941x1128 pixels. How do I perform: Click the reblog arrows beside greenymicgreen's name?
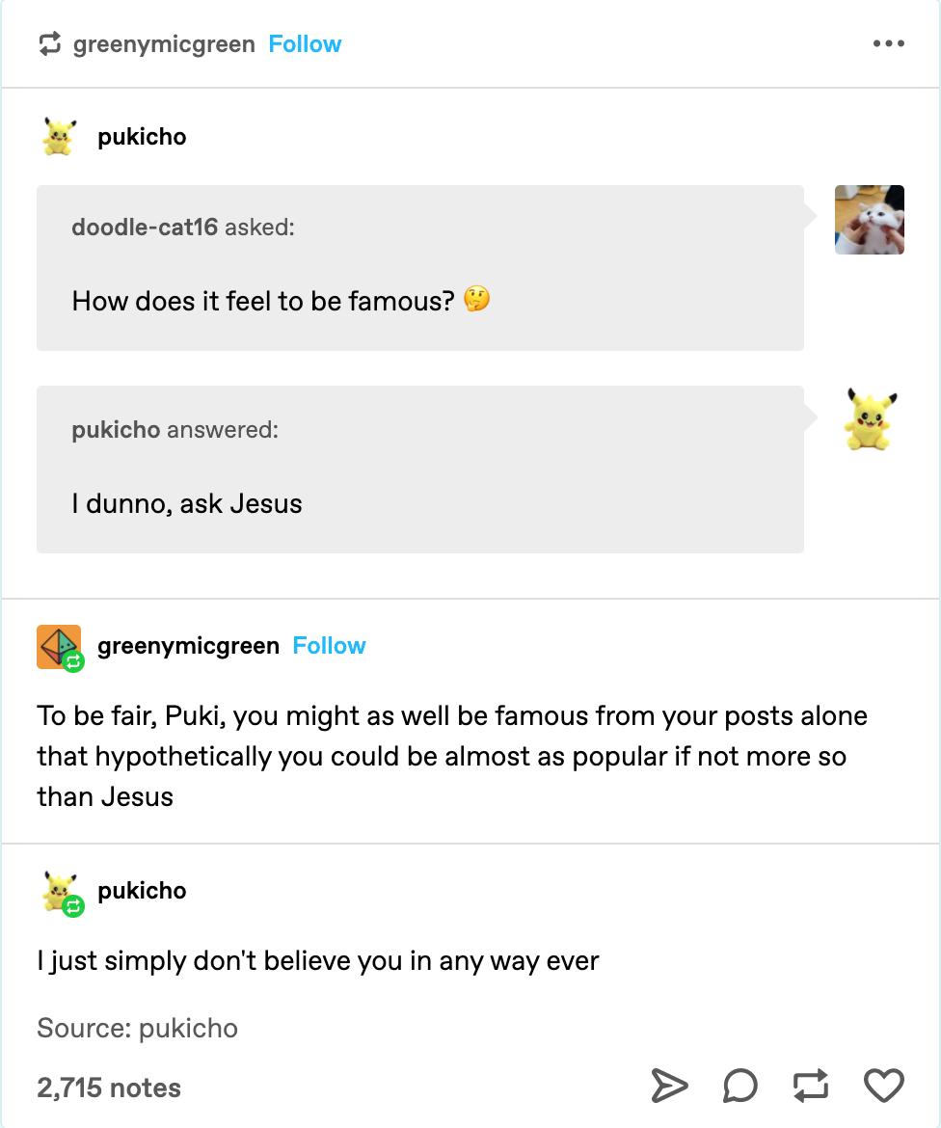tap(50, 43)
